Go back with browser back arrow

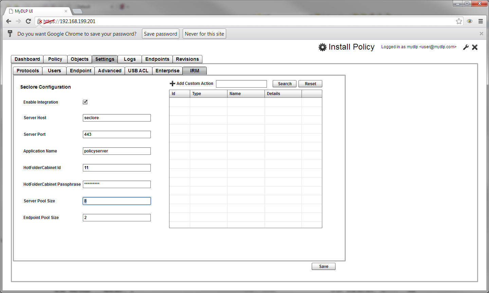8,21
